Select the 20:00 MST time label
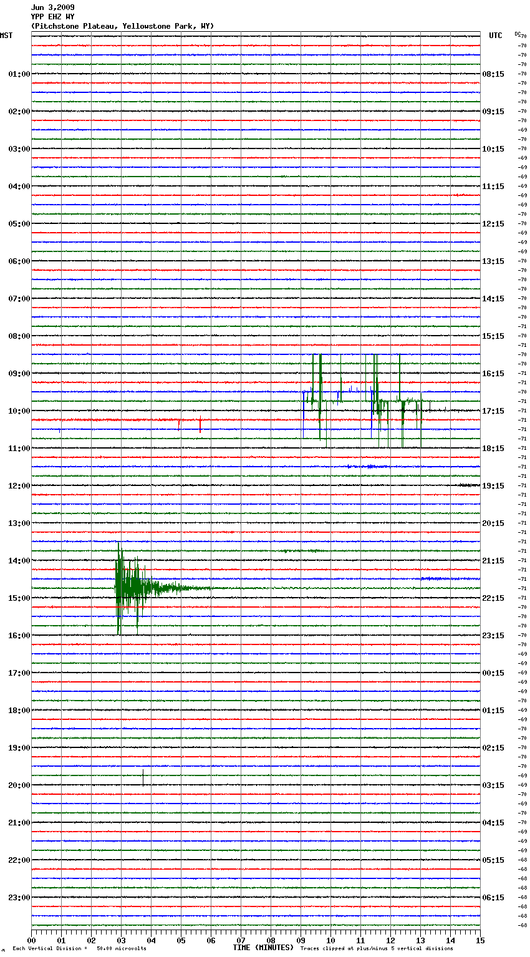 pos(19,785)
